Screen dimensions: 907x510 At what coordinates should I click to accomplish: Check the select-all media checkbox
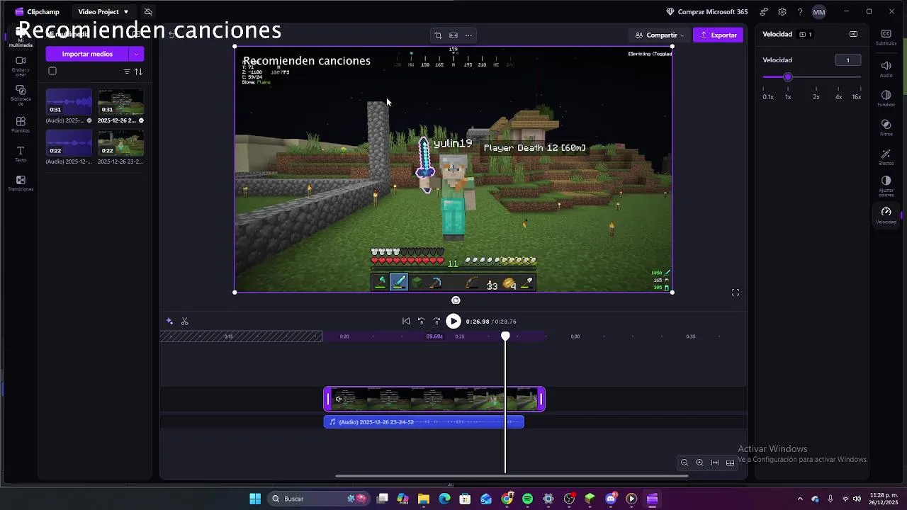pyautogui.click(x=52, y=71)
